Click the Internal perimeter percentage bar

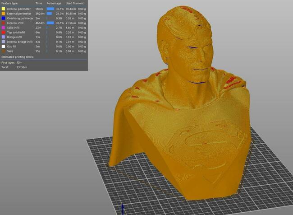50,9
